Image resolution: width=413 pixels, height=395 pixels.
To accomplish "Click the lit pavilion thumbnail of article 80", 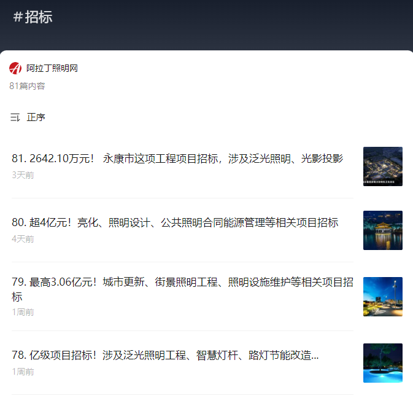I will pyautogui.click(x=383, y=230).
